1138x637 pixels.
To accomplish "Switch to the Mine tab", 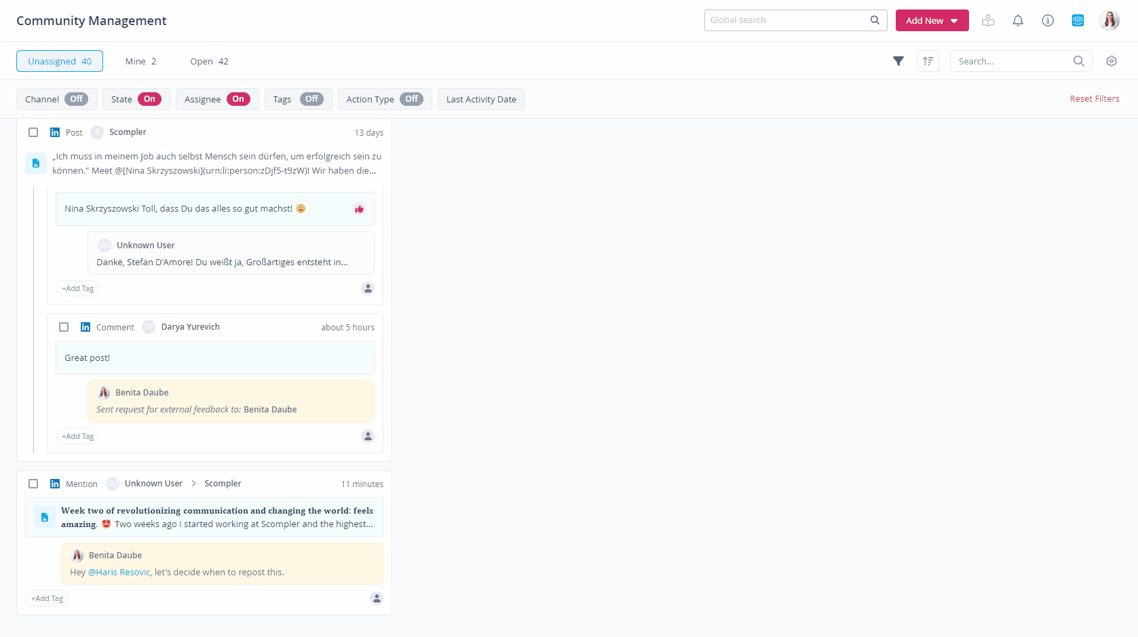I will tap(140, 61).
